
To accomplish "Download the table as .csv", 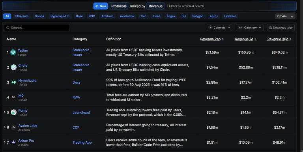I will (281, 28).
